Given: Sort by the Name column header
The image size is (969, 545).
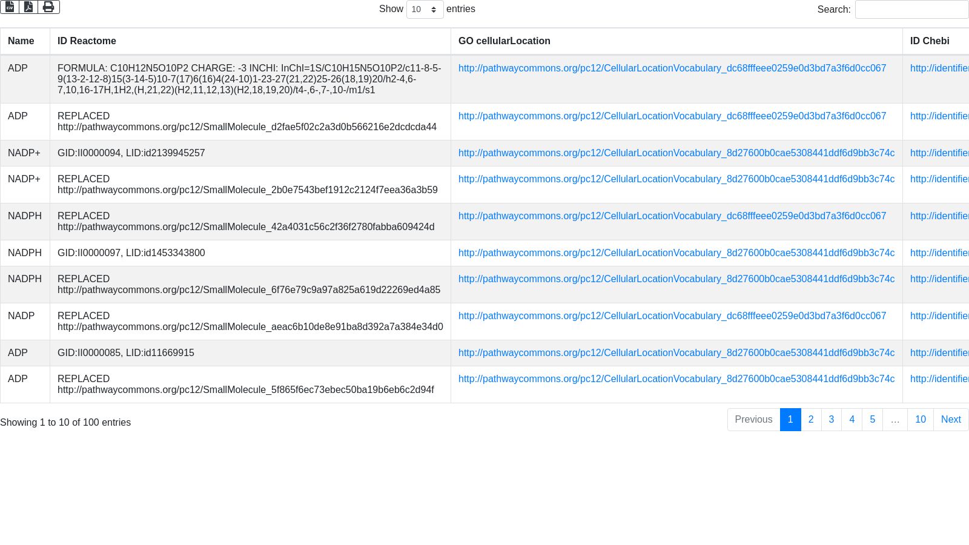Looking at the screenshot, I should pos(21,41).
